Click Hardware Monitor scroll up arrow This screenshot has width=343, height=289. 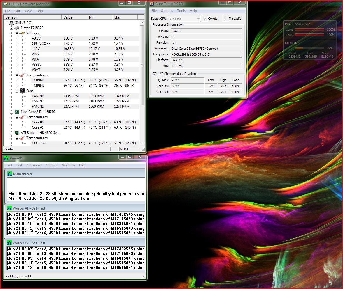pyautogui.click(x=142, y=23)
